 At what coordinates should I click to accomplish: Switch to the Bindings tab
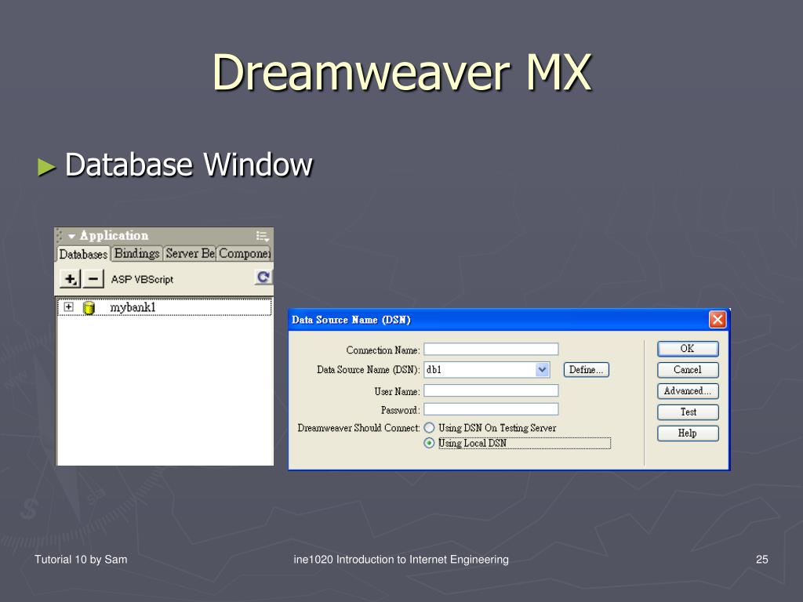[136, 253]
